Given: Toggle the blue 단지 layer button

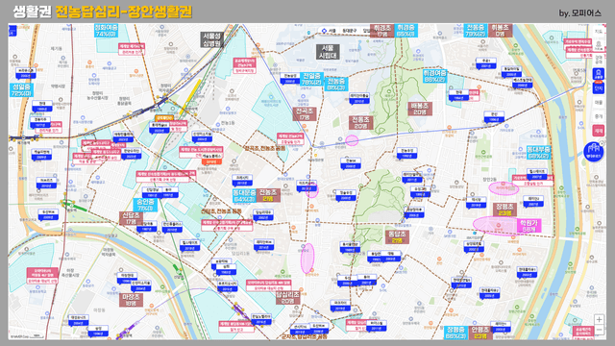Looking at the screenshot, I should click(x=599, y=87).
